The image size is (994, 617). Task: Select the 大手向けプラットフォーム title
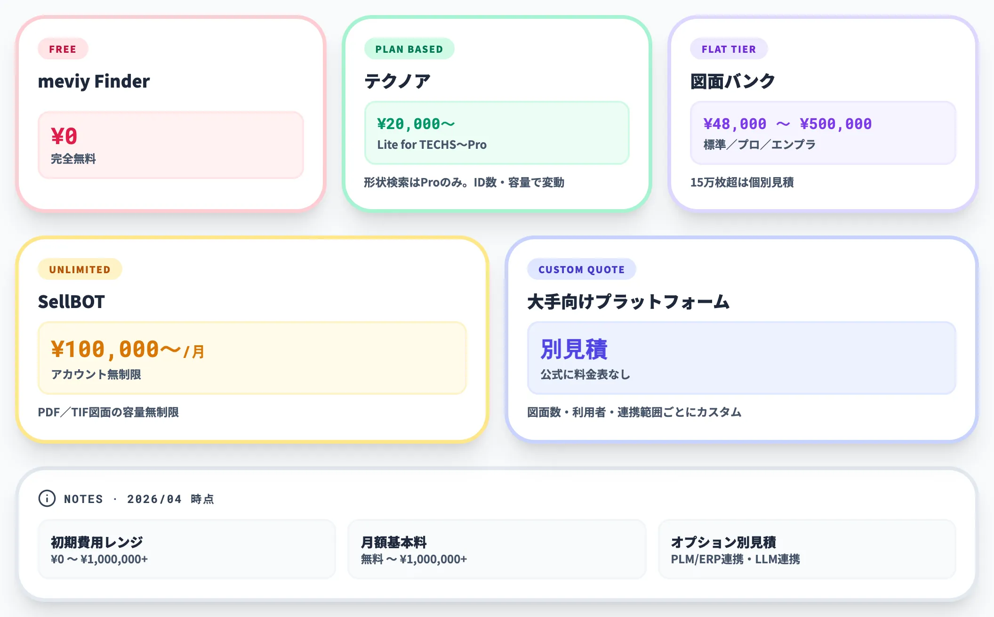(628, 302)
